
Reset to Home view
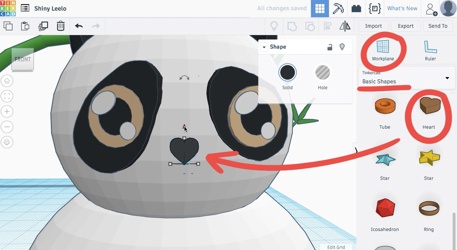pos(7,81)
